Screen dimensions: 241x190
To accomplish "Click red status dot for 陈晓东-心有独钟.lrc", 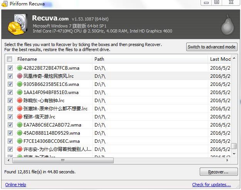I will [20, 100].
